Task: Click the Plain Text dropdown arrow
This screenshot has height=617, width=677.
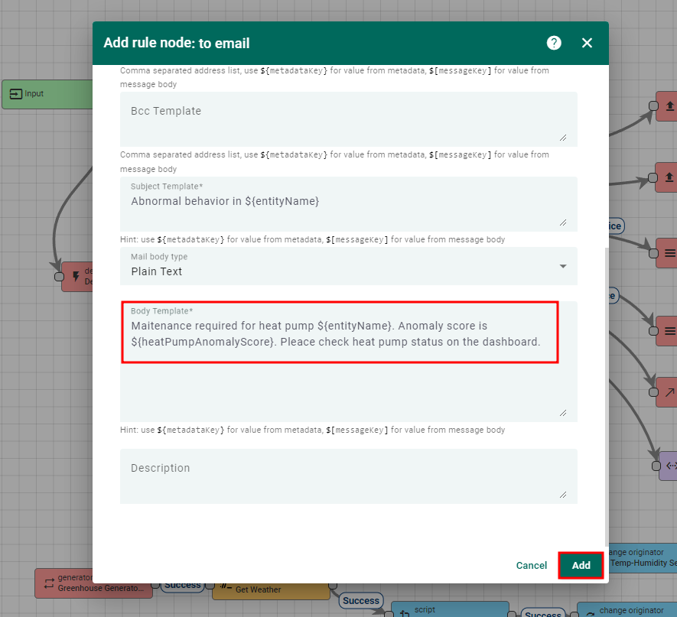Action: [x=563, y=266]
